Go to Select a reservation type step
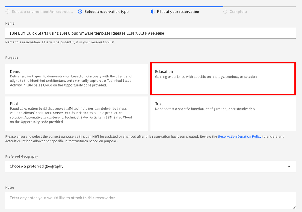 [106, 12]
